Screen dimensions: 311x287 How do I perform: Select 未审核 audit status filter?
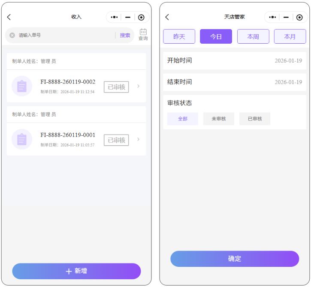(x=219, y=119)
